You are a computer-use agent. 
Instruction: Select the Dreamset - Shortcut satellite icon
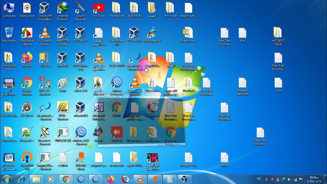(x=45, y=136)
